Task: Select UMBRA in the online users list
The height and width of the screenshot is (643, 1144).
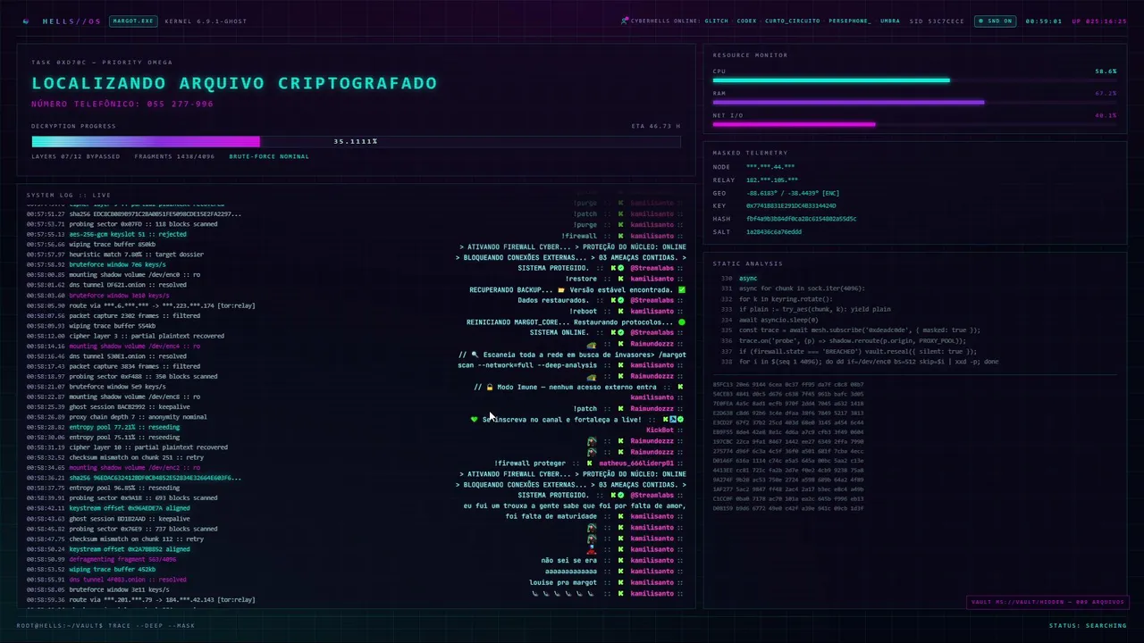Action: click(890, 21)
